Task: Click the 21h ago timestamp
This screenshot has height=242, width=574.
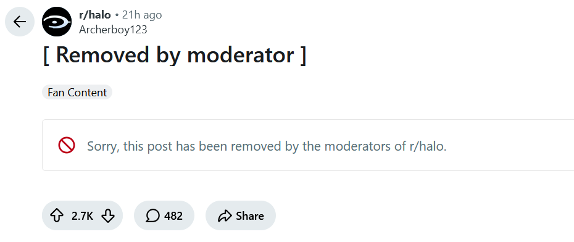Action: click(142, 15)
